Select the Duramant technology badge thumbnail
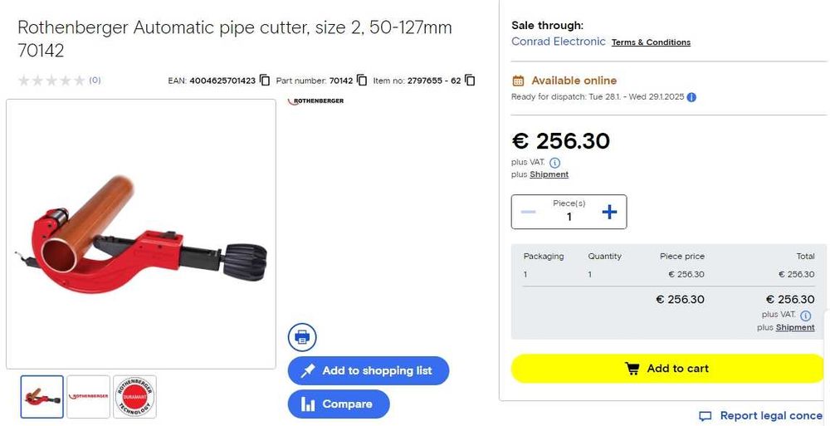830x426 pixels. pyautogui.click(x=134, y=397)
